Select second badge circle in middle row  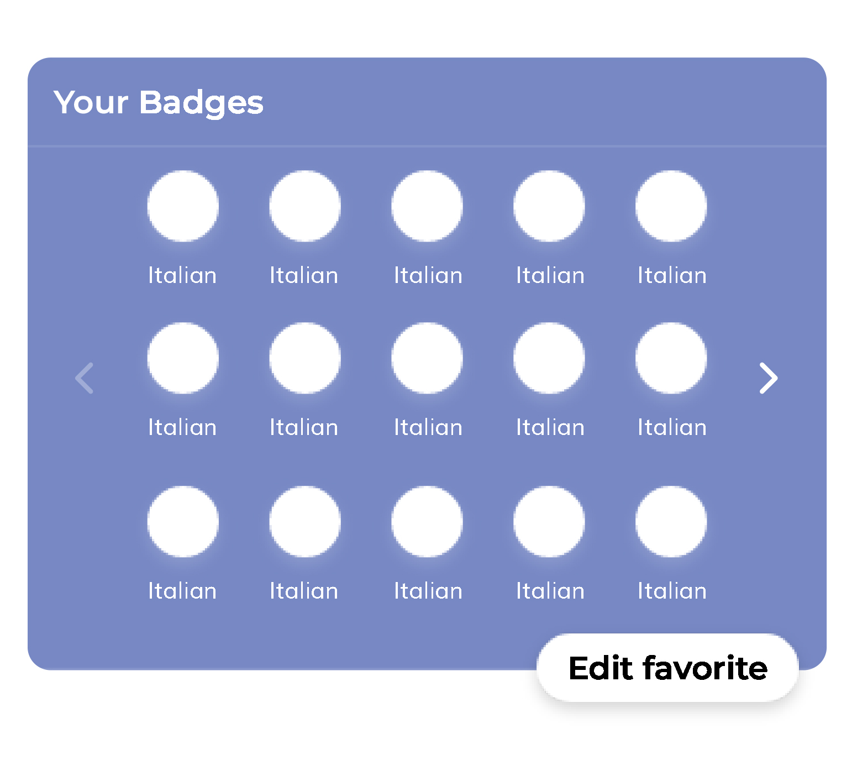point(305,358)
